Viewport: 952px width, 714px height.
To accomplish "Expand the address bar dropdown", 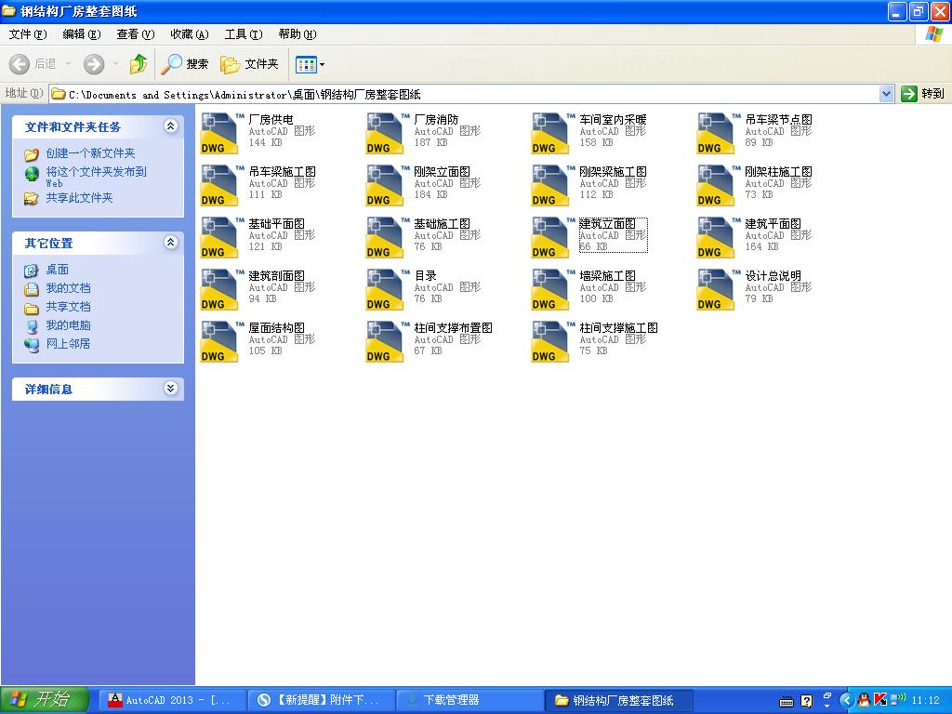I will coord(886,93).
